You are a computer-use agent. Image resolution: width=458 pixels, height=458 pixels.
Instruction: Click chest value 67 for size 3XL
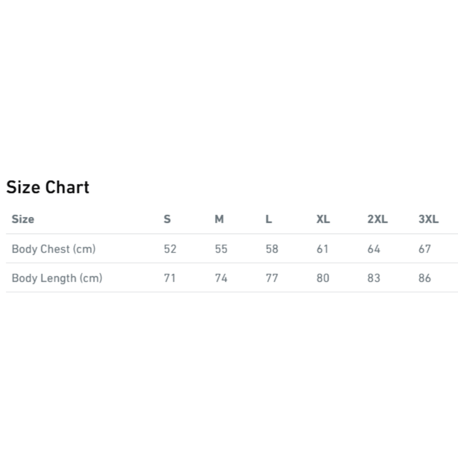[425, 249]
